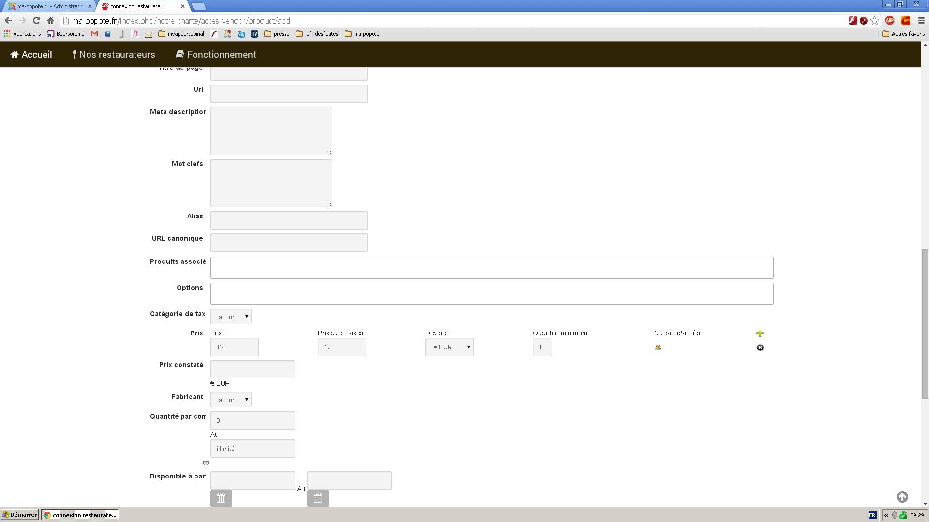929x522 pixels.
Task: Click the green plus add-price icon
Action: tap(760, 333)
